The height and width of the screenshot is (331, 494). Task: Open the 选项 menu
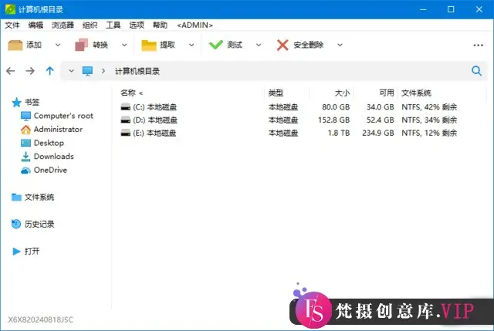point(137,25)
